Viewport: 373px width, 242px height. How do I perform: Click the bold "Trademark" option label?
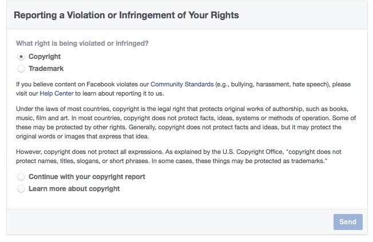point(46,69)
